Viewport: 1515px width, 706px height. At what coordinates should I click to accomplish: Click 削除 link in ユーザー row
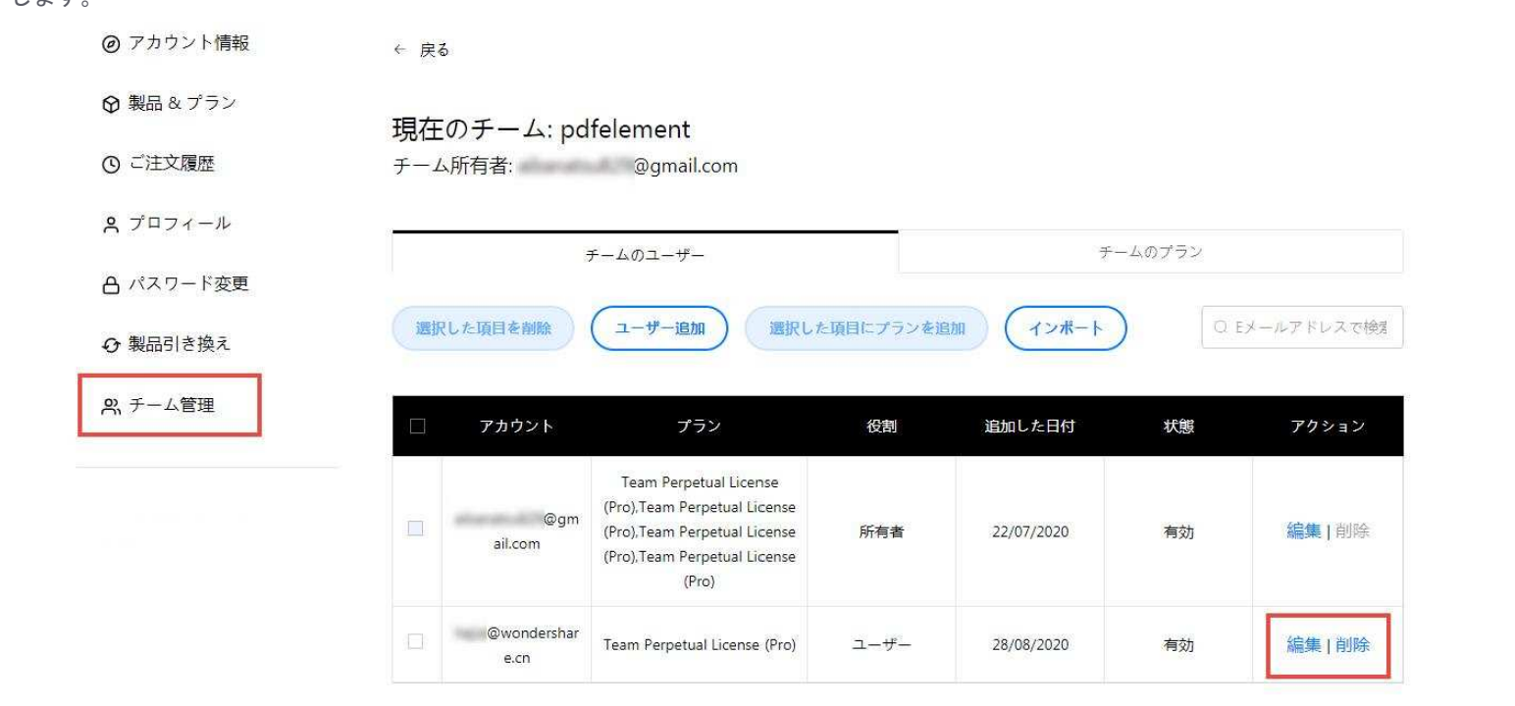[x=1353, y=645]
